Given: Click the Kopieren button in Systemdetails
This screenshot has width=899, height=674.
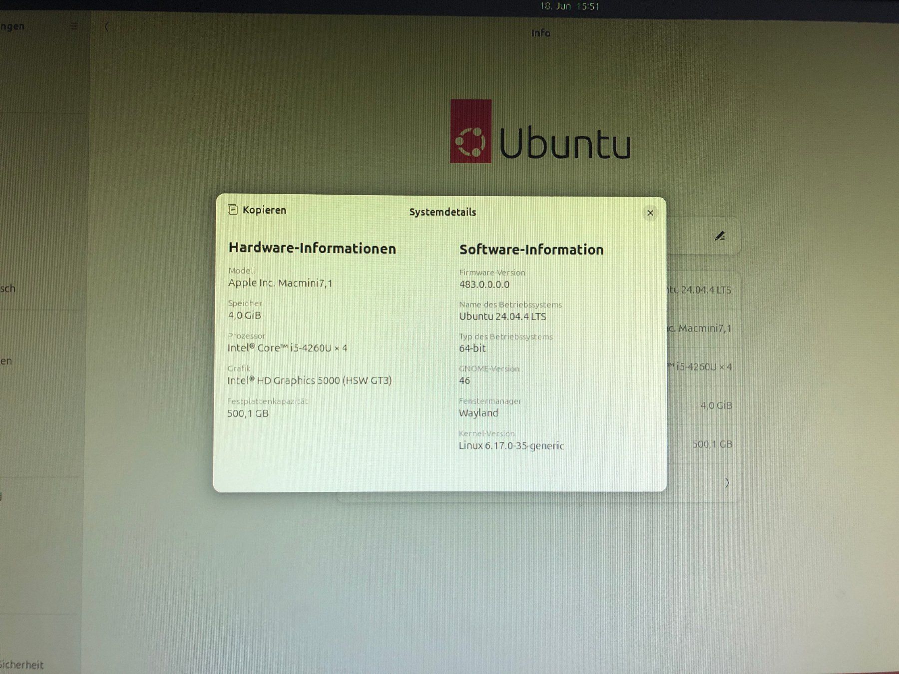Looking at the screenshot, I should (257, 210).
